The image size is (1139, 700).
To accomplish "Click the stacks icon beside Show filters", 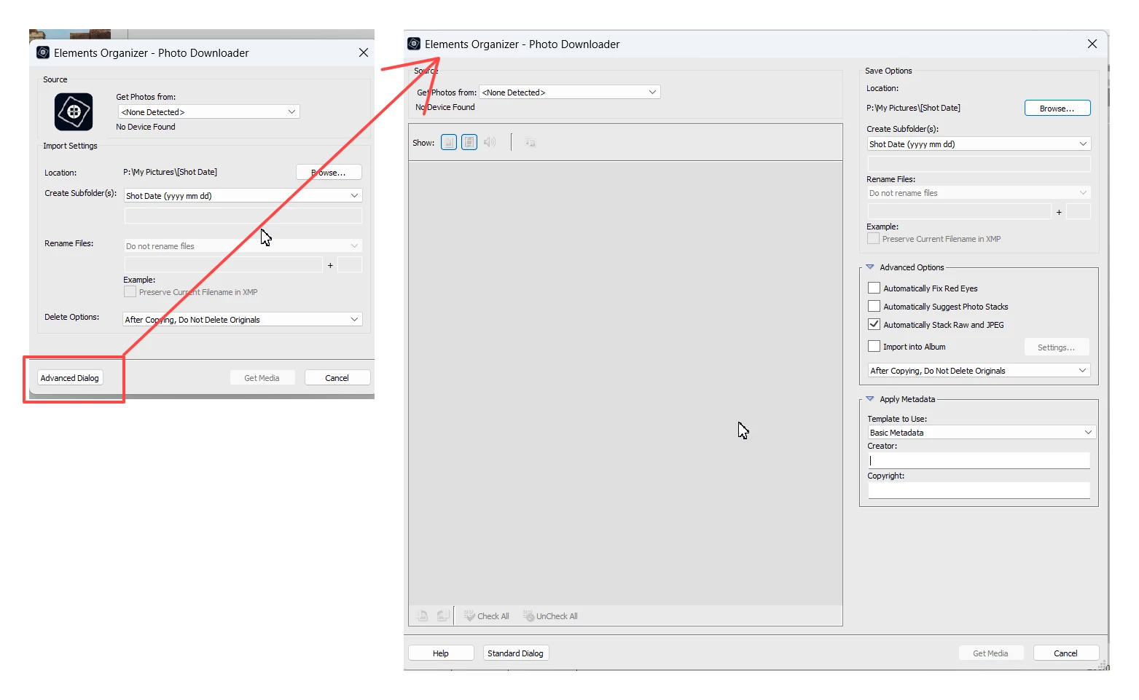I will 531,143.
